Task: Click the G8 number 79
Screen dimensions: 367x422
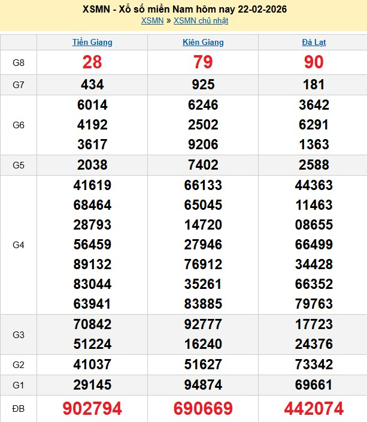Action: (x=203, y=62)
